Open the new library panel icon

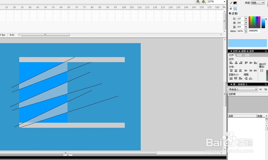[x=265, y=89]
